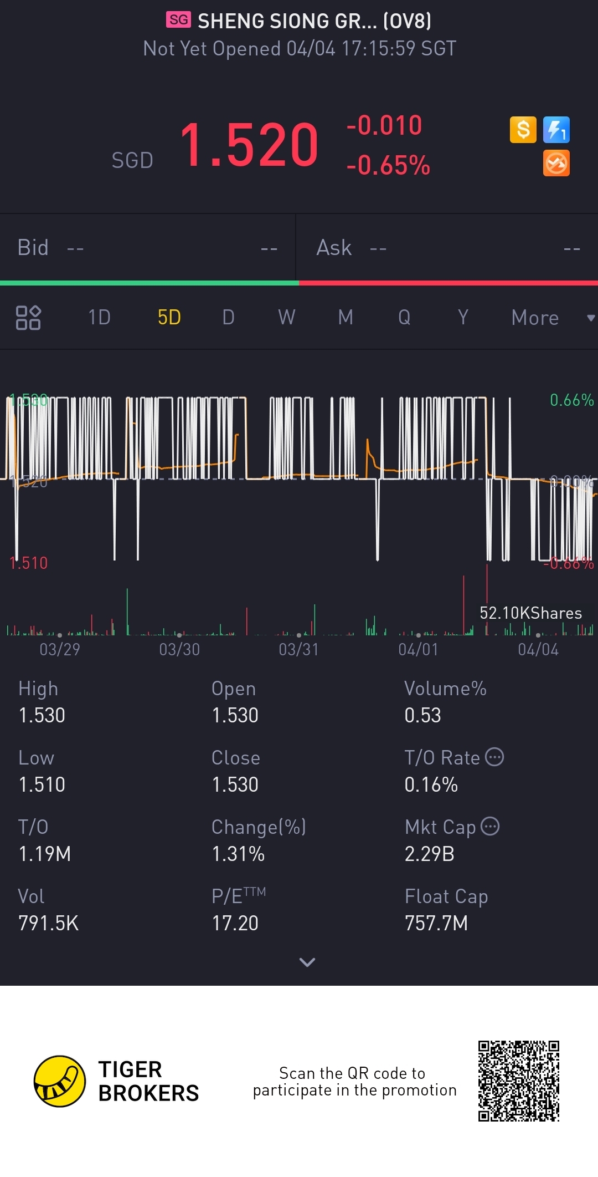This screenshot has width=598, height=1177.
Task: Tap the Scan the QR code promotion text
Action: 355,1081
